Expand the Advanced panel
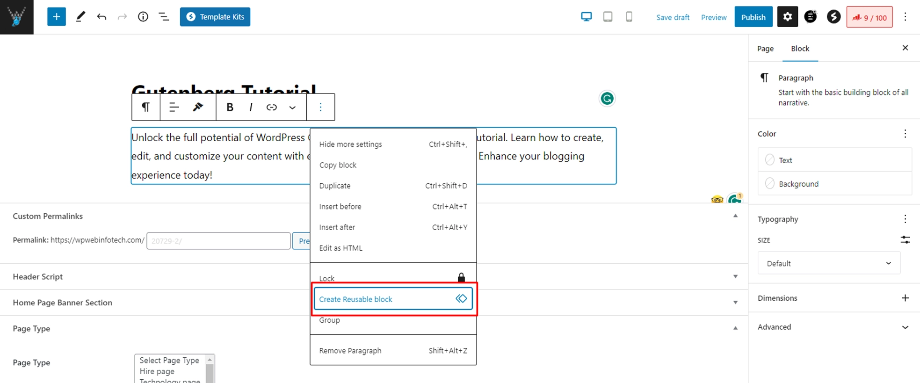The height and width of the screenshot is (383, 920). (x=833, y=327)
